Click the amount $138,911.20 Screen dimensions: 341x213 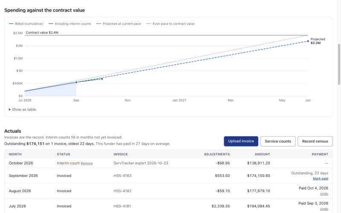259,163
